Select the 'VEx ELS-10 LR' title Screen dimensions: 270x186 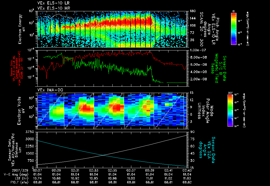(54, 3)
